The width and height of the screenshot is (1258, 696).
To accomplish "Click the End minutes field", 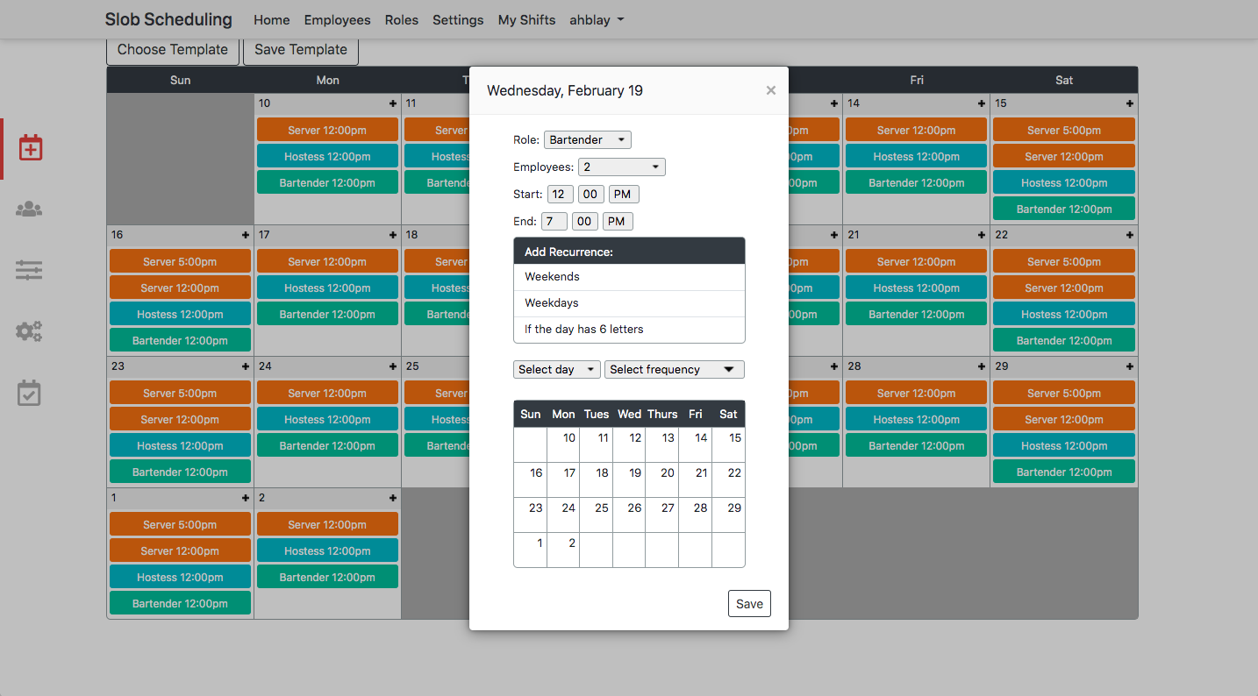I will [x=585, y=222].
